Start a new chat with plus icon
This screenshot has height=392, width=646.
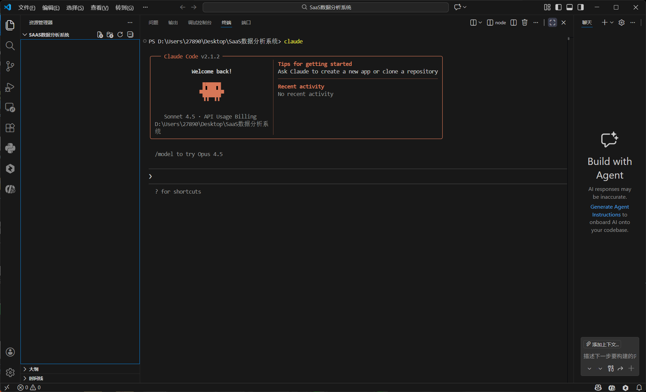pos(605,23)
